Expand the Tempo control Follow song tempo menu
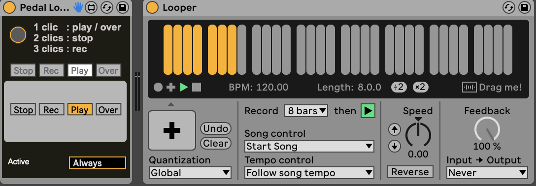536x186 pixels. pyautogui.click(x=309, y=173)
